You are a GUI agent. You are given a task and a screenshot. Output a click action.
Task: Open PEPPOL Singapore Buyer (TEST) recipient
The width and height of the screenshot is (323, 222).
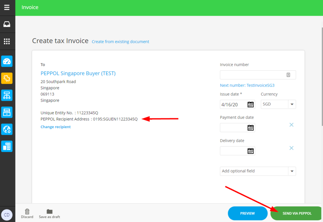point(78,73)
